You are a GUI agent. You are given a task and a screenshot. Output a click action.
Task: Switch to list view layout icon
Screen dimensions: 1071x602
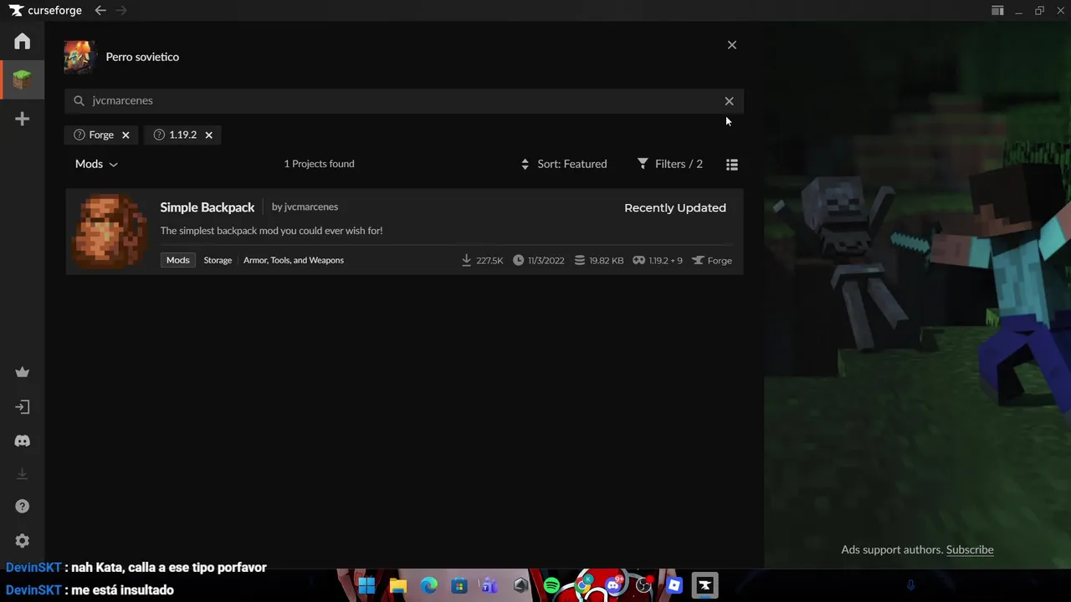click(x=732, y=165)
